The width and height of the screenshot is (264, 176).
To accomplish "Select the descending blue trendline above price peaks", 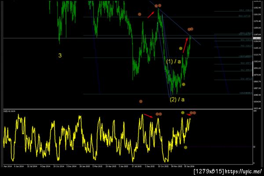I will pos(175,23).
